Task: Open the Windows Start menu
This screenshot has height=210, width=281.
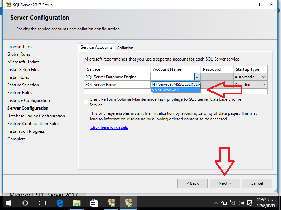Action: (x=8, y=203)
